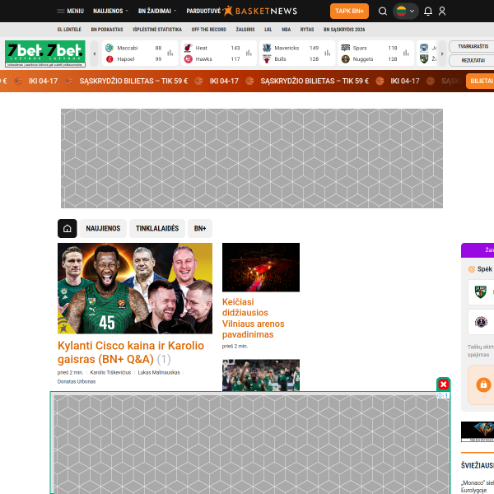
Task: Open LKL section link
Action: click(x=268, y=30)
